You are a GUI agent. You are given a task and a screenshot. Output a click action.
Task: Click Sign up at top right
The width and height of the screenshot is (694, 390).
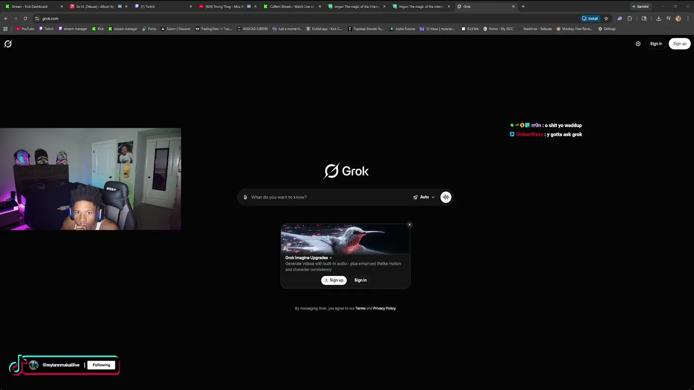pos(679,44)
